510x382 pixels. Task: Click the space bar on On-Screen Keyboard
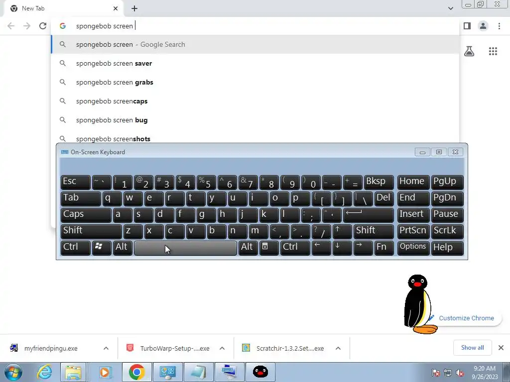point(185,248)
